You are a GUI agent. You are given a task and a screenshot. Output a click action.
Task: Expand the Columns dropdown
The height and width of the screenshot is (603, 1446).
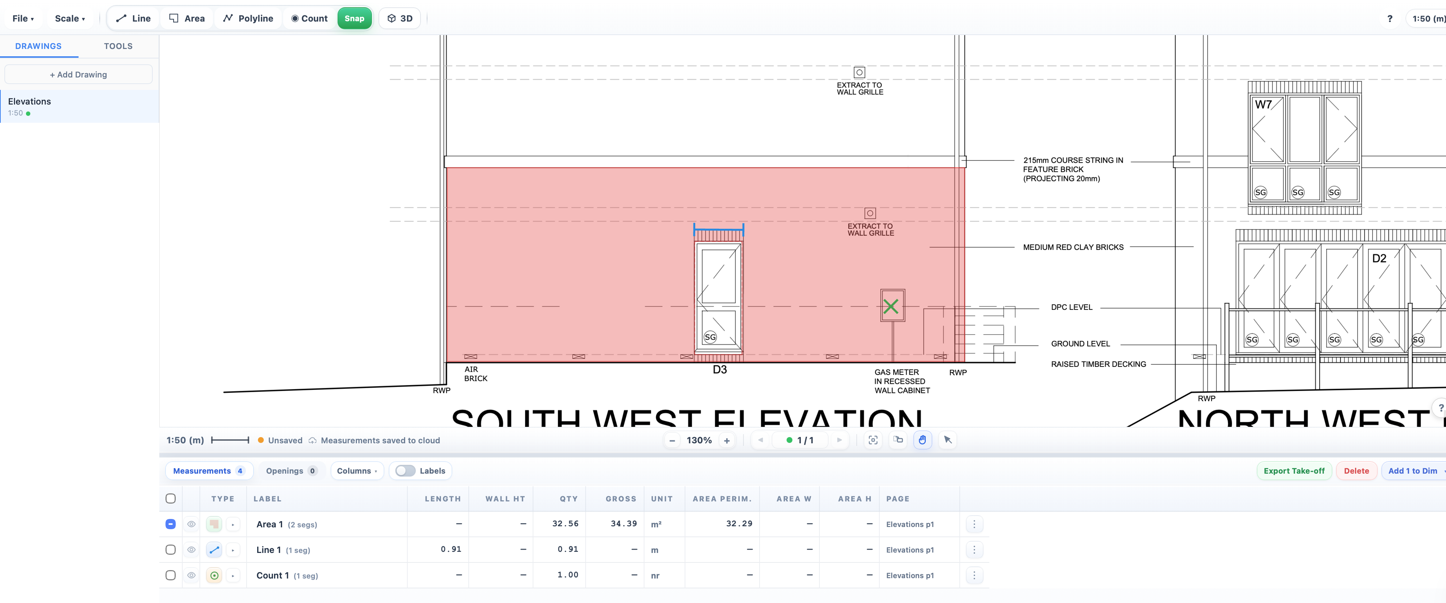coord(357,471)
